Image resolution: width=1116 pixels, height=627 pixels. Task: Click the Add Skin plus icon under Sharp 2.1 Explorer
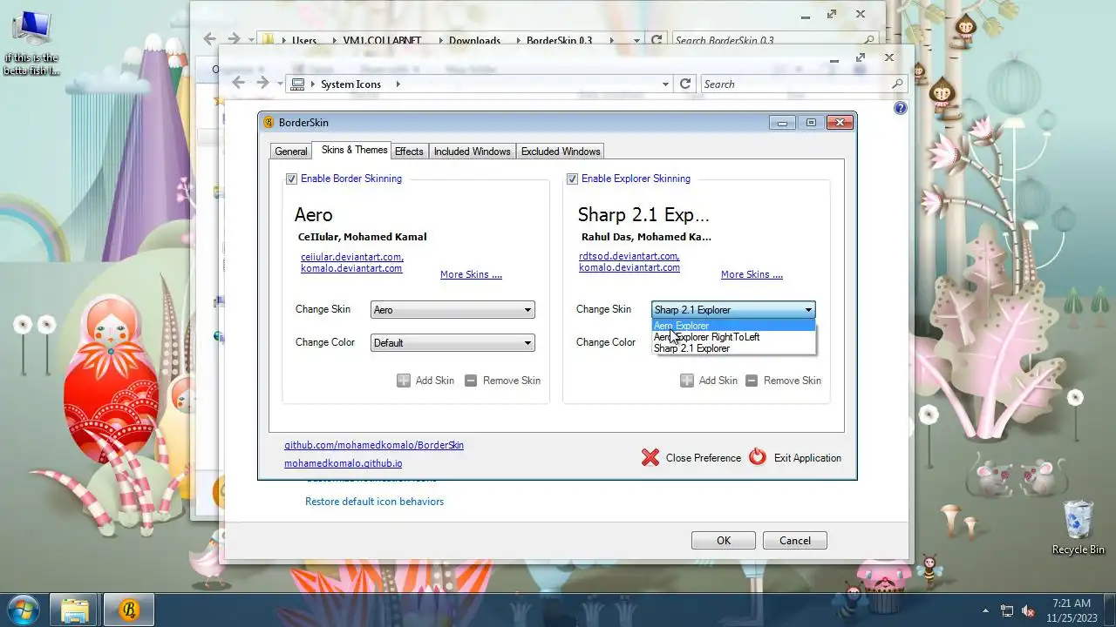click(687, 381)
